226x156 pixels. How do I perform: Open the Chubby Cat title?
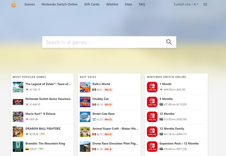tap(101, 99)
